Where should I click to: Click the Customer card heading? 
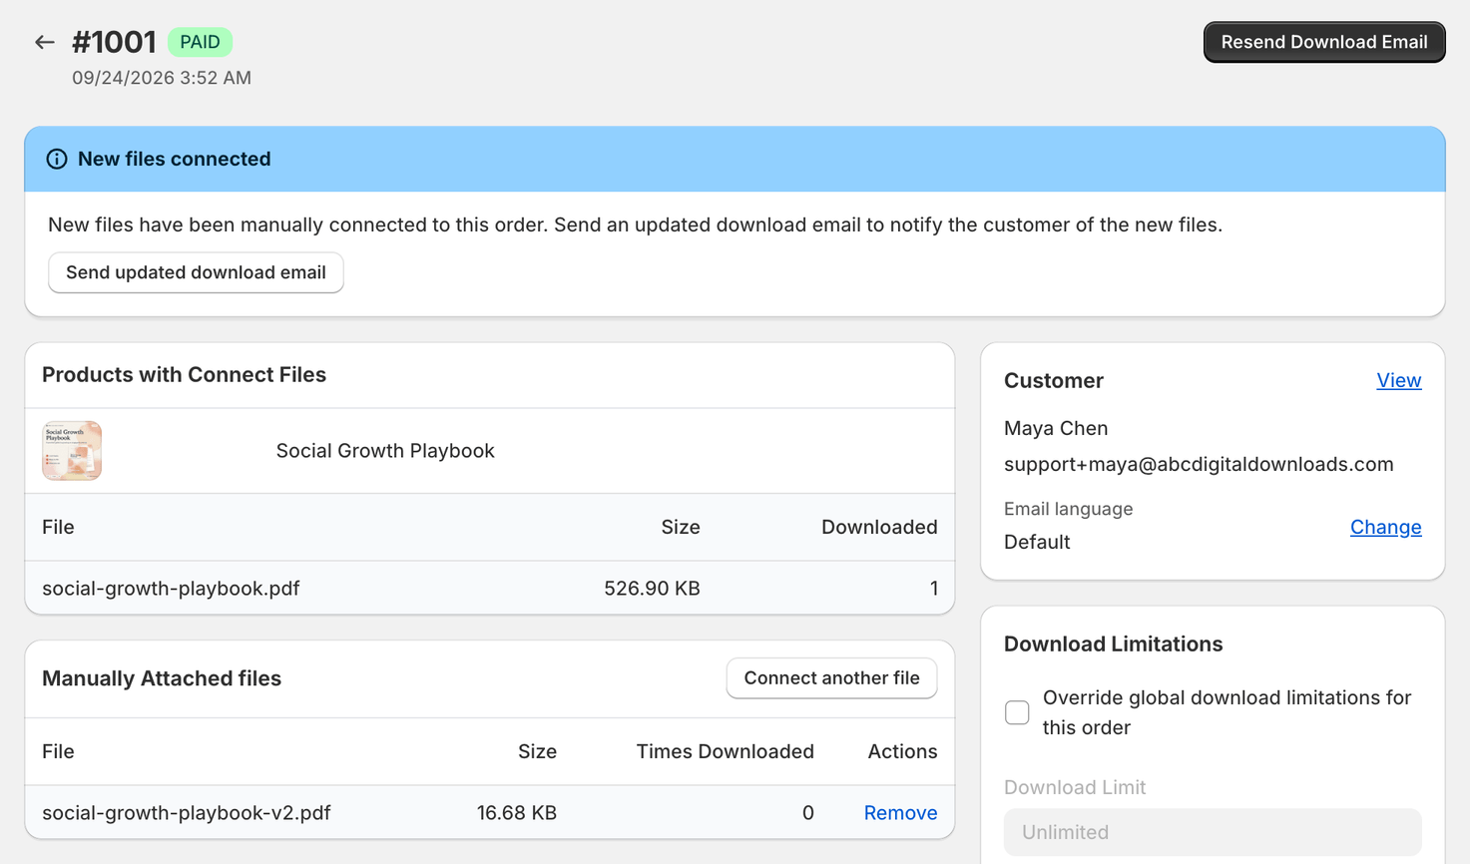pyautogui.click(x=1054, y=380)
